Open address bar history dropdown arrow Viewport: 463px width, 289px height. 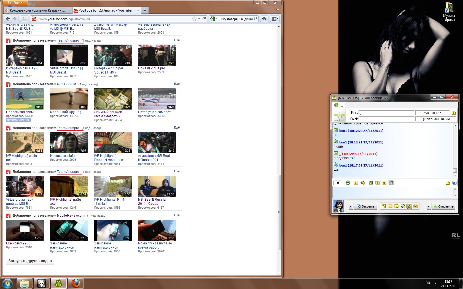coord(199,19)
